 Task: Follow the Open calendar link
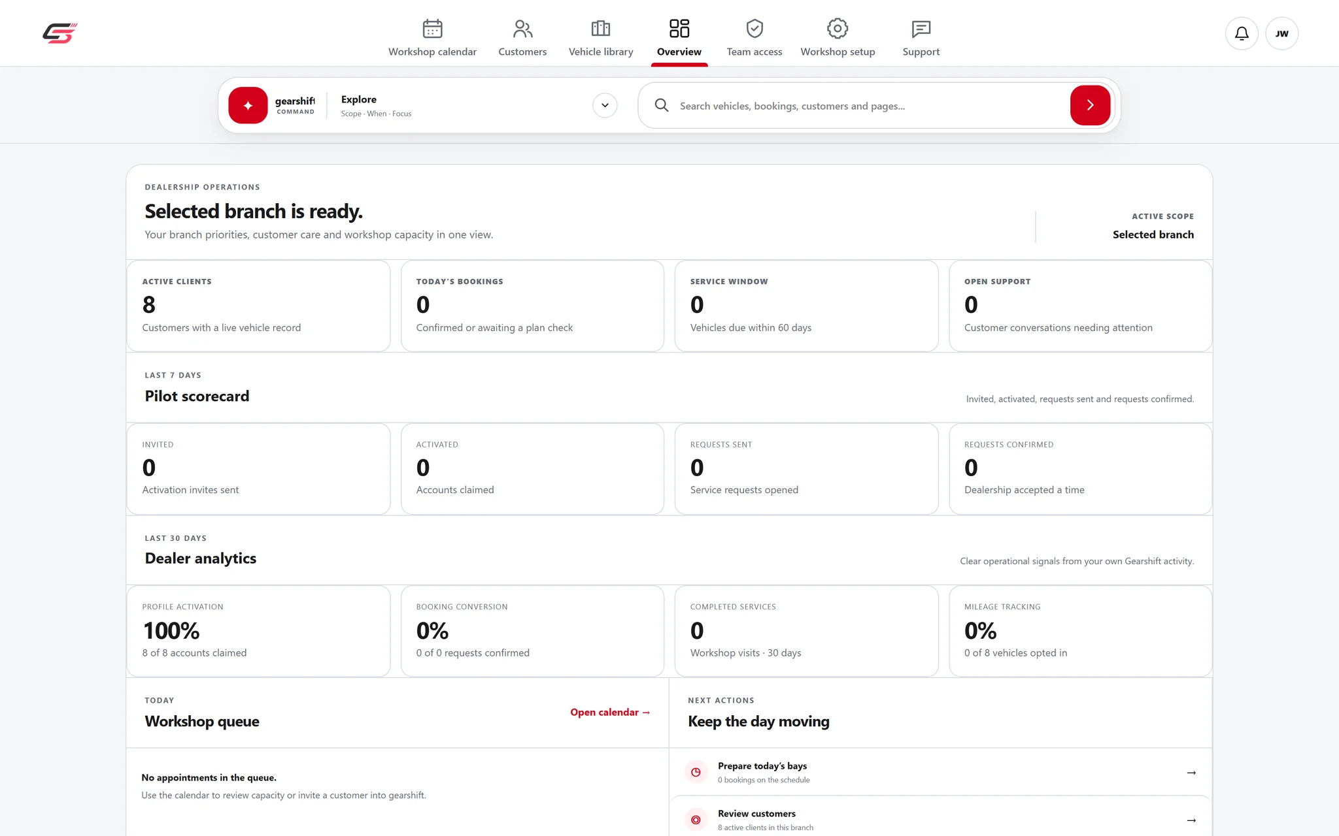pos(610,712)
